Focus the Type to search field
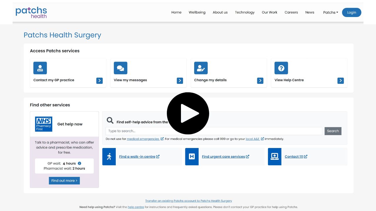This screenshot has width=376, height=211. pos(214,131)
